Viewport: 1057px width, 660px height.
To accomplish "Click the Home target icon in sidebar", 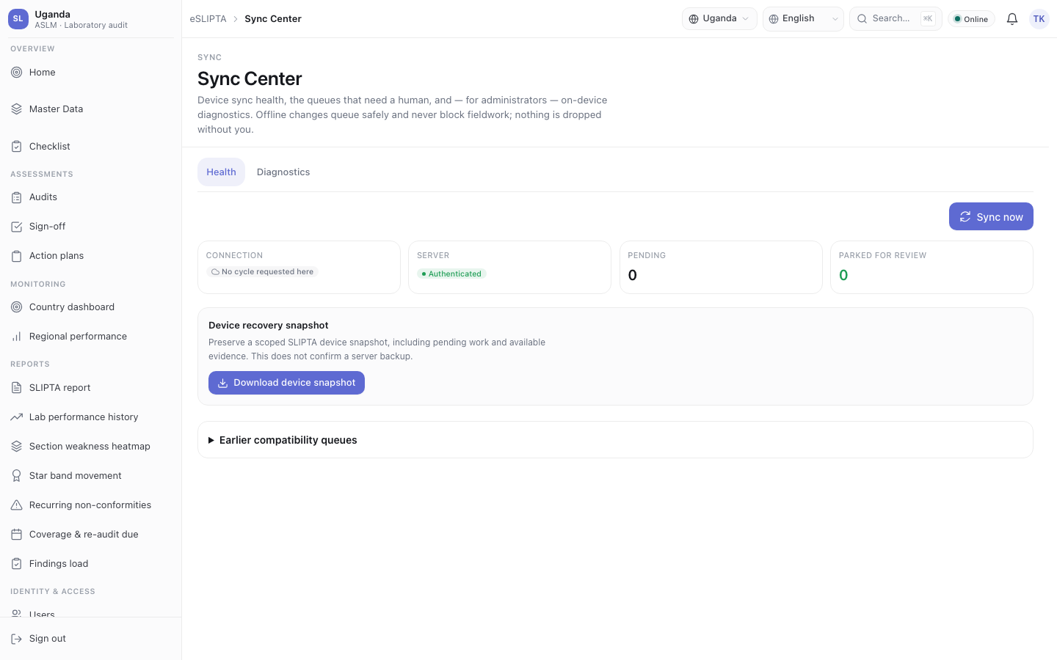I will tap(16, 72).
